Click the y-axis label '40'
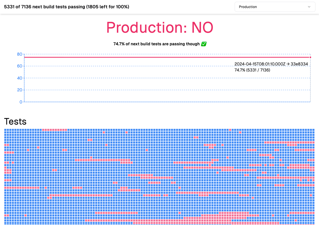This screenshot has width=319, height=225. (20, 78)
